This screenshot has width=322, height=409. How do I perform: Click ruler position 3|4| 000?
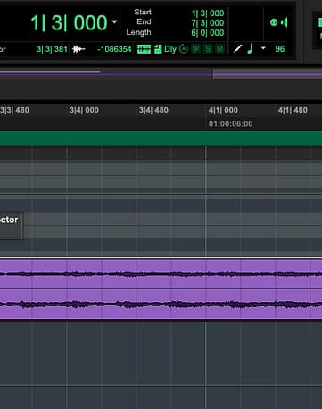(x=84, y=110)
